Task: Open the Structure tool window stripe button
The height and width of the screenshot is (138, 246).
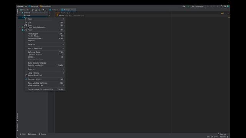Action: [17, 117]
